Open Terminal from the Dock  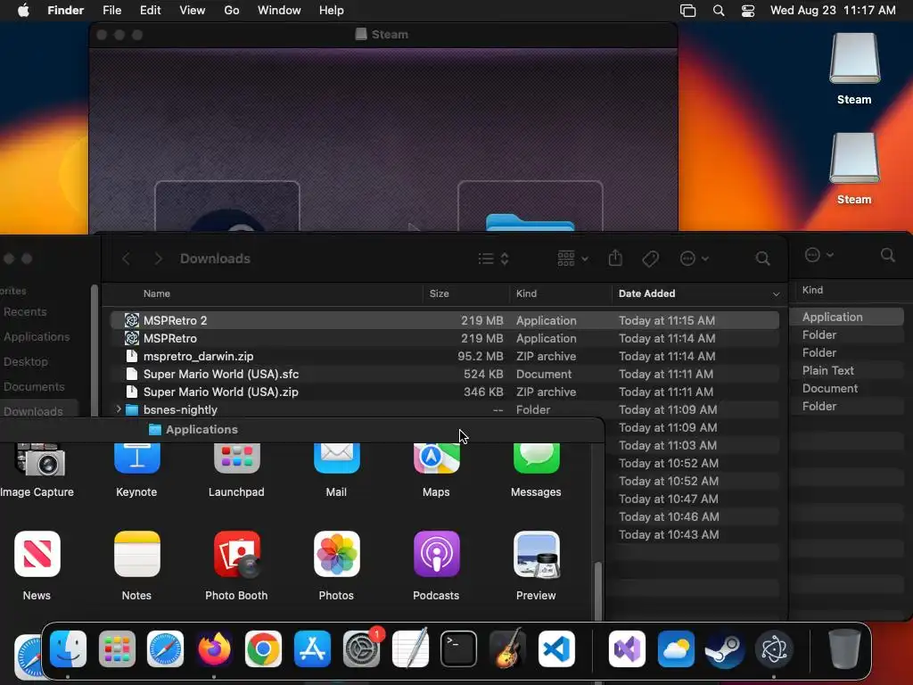point(459,649)
